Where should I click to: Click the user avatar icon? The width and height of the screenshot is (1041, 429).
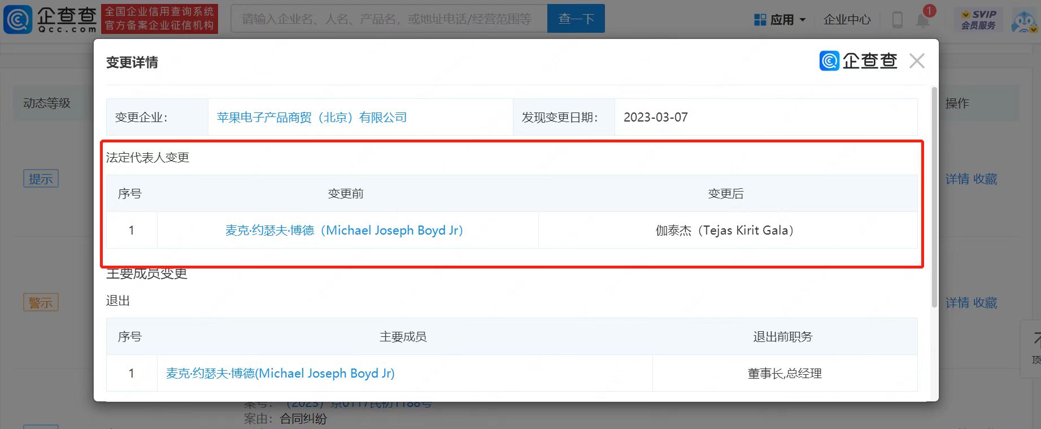[1025, 21]
